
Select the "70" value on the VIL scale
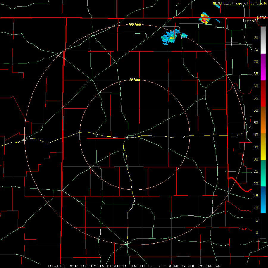256,62
